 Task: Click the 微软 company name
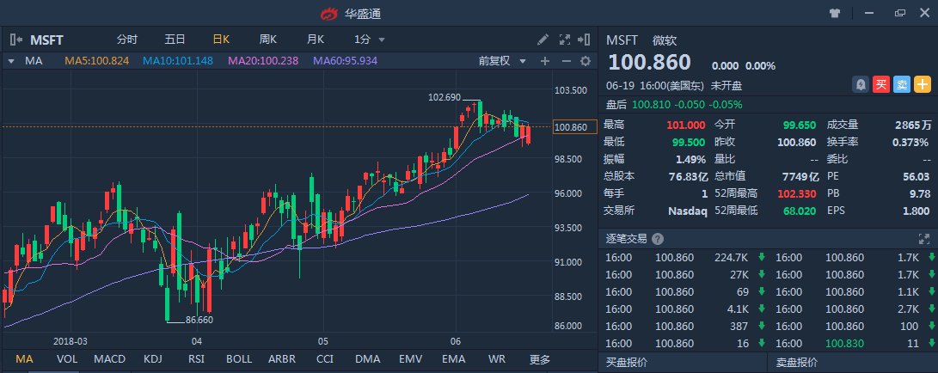point(665,40)
